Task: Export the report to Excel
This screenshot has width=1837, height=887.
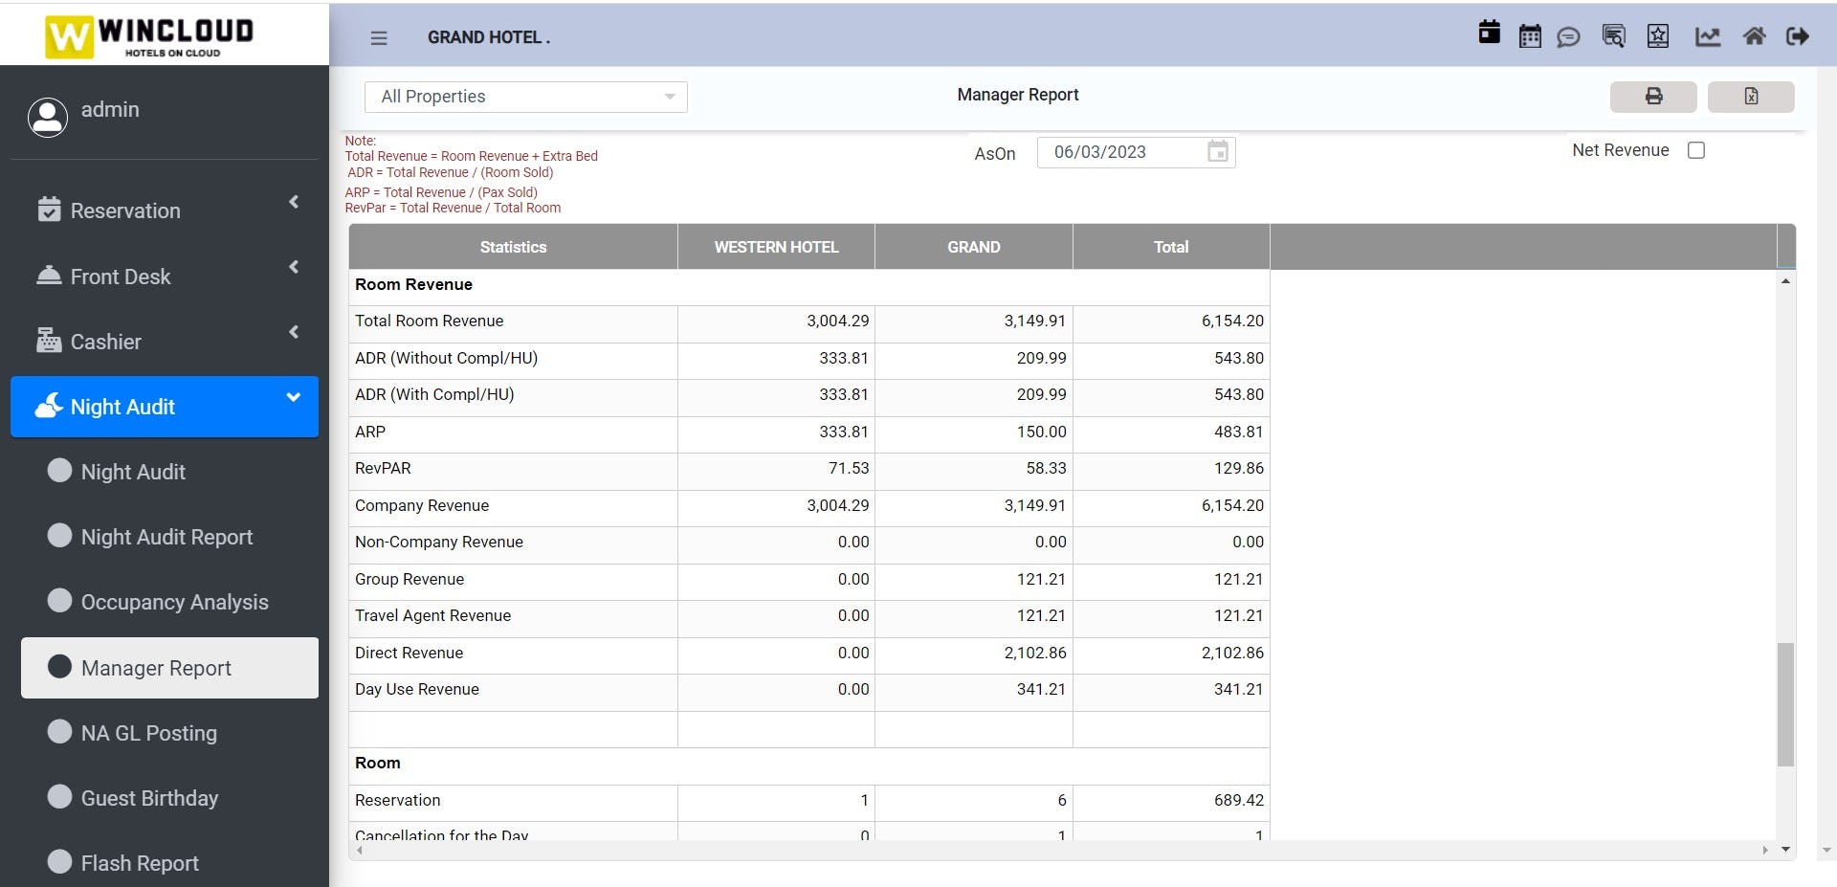Action: [x=1751, y=97]
